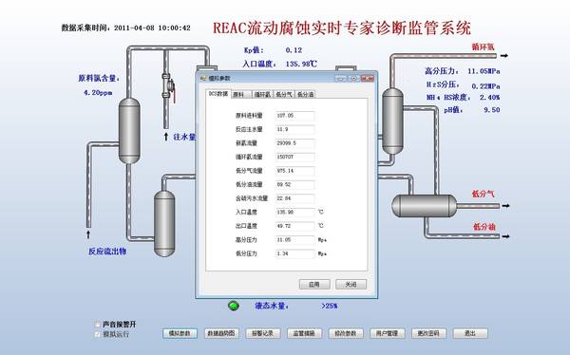The image size is (570, 355).
Task: Open the 循环氢 tab
Action: (x=262, y=95)
